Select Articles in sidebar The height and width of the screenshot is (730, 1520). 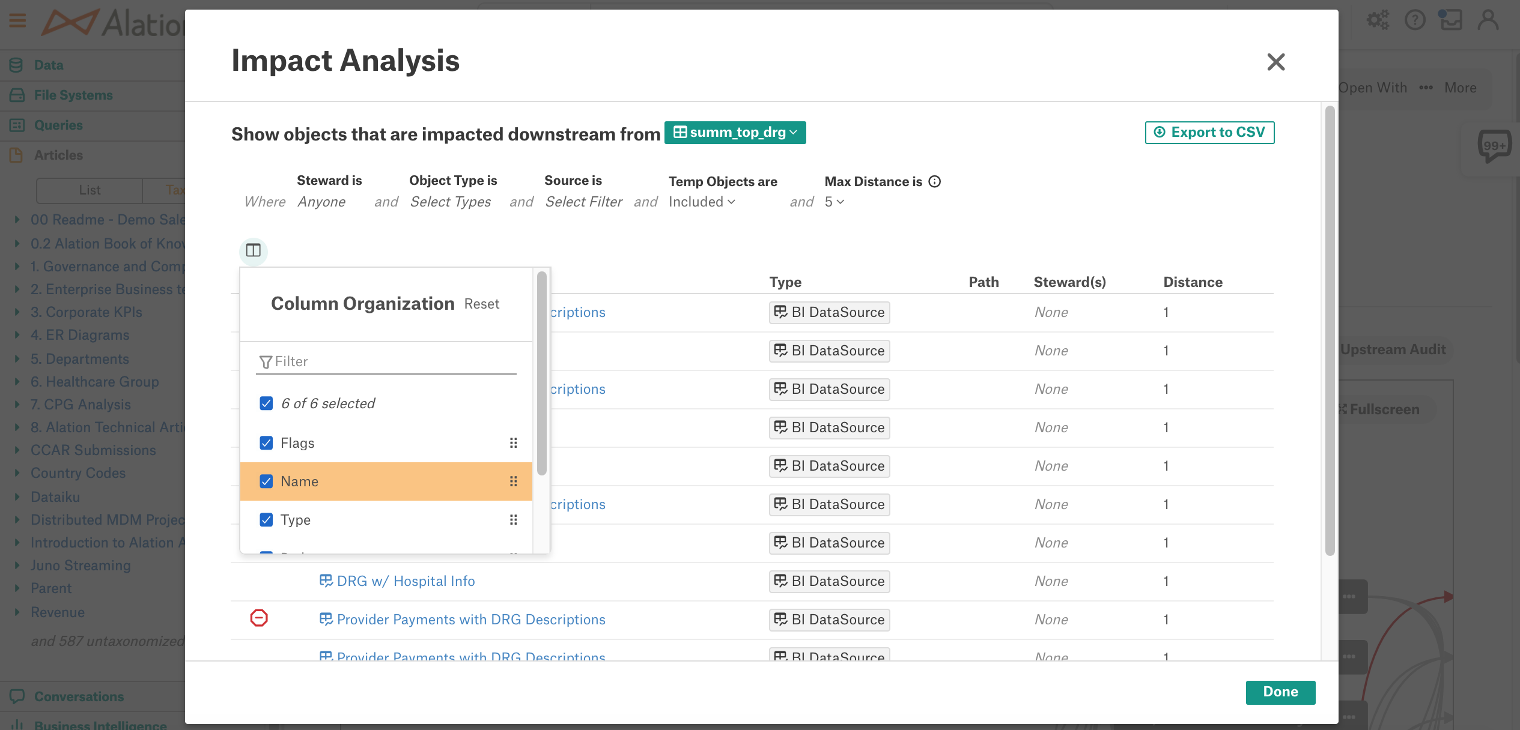58,155
